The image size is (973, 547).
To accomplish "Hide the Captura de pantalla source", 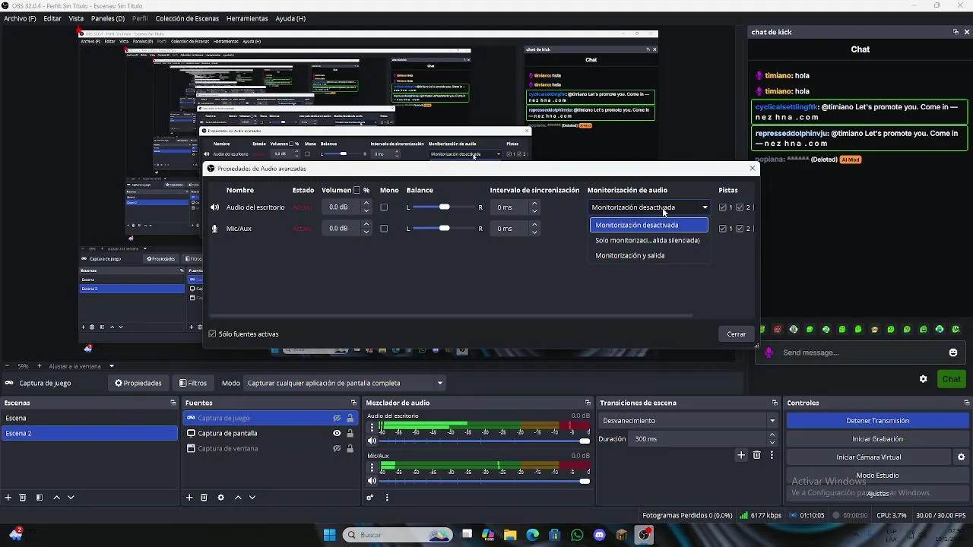I will tap(337, 433).
